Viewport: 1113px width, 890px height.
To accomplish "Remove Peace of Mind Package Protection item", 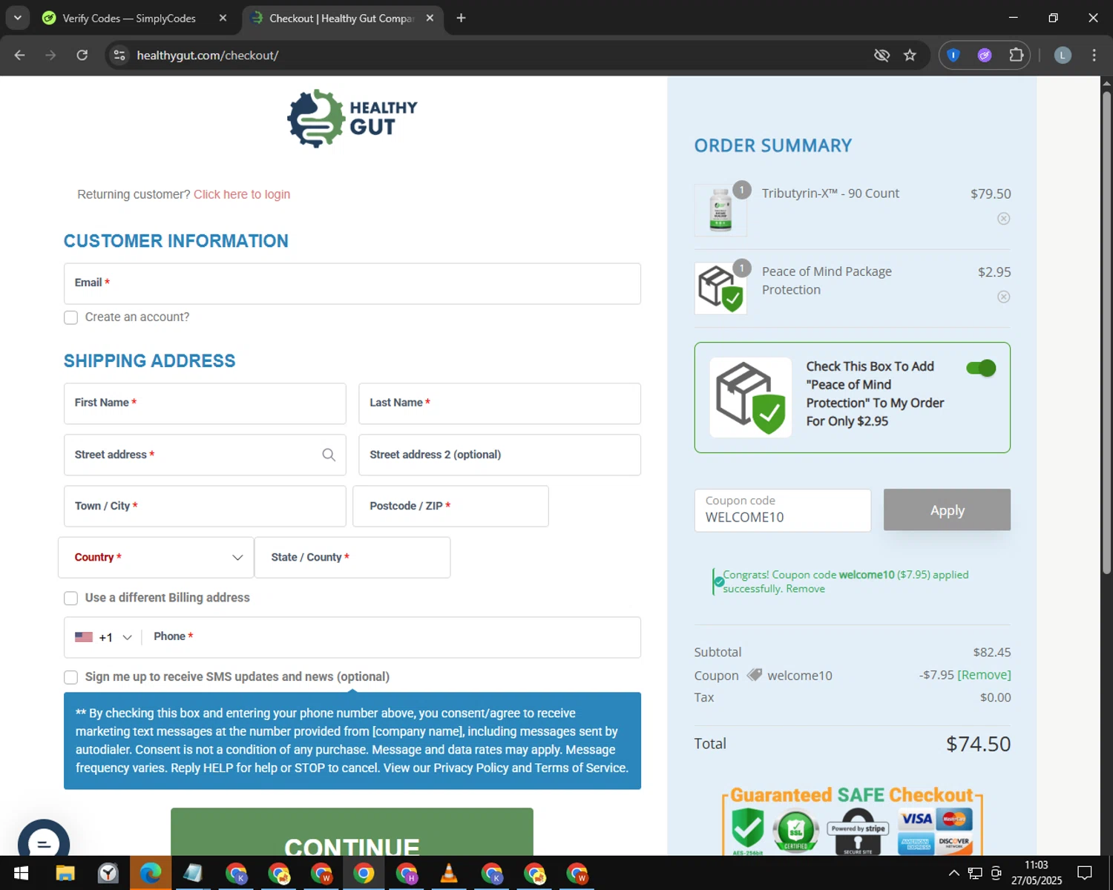I will point(1003,297).
